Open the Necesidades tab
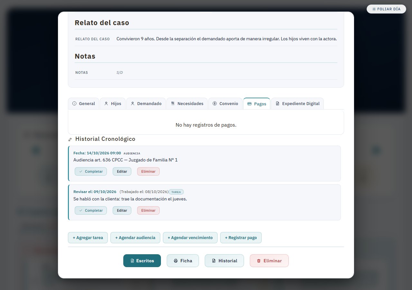Screen dimensions: 412x290 pyautogui.click(x=187, y=103)
